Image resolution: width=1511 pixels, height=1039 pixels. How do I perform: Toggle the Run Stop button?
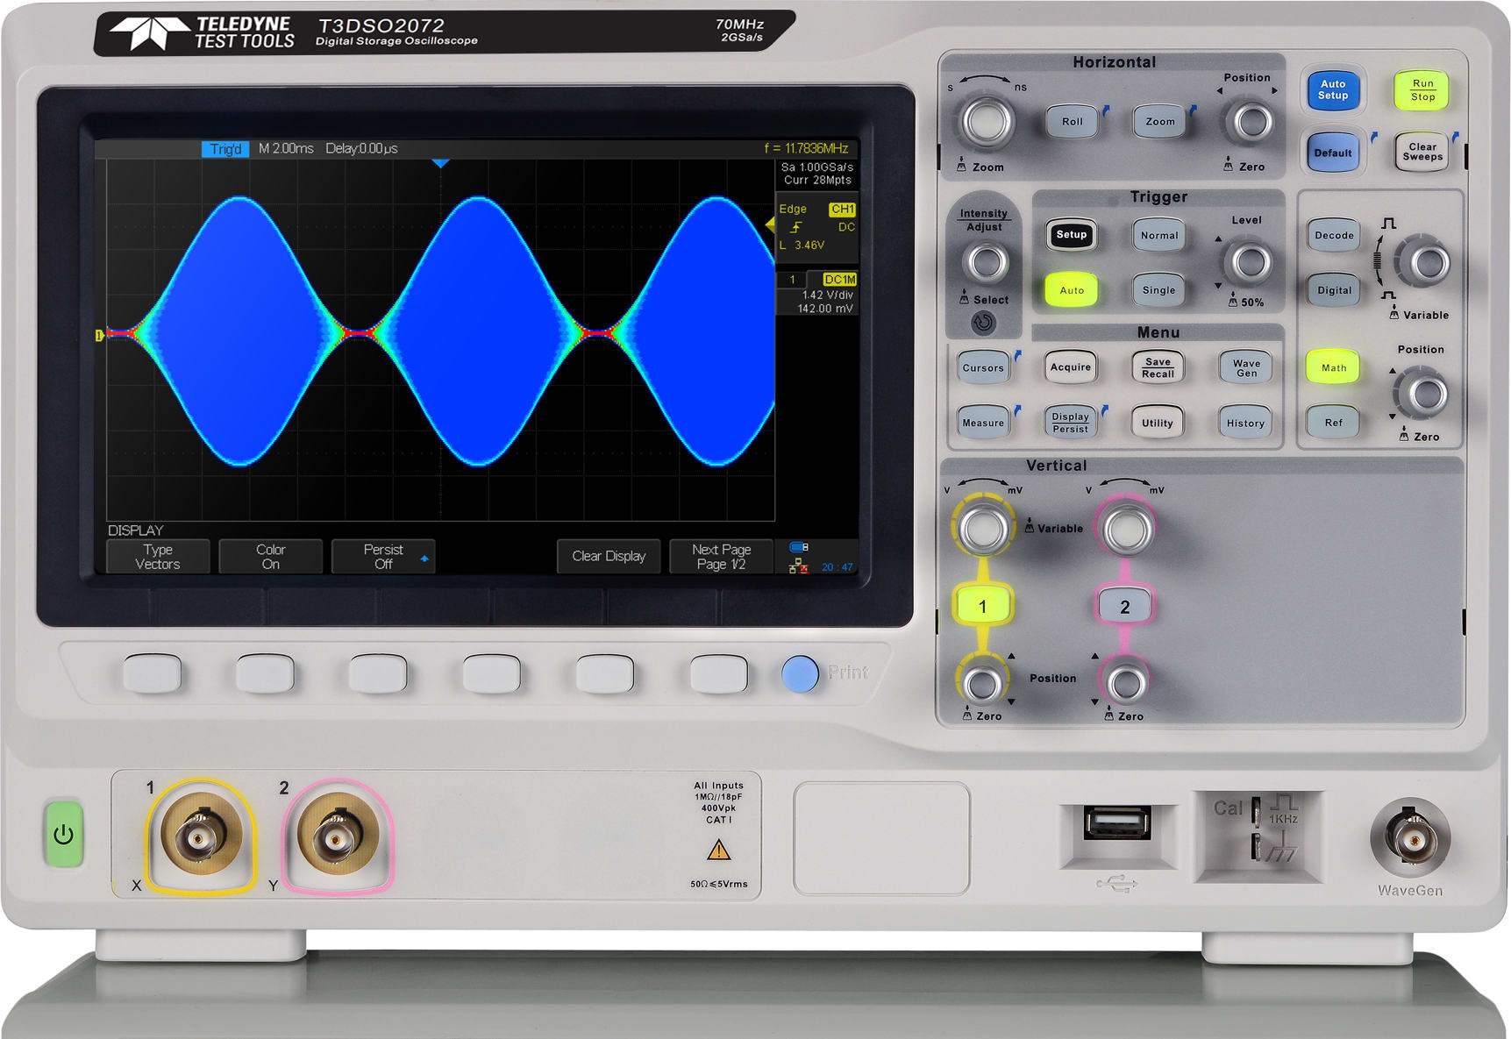click(x=1422, y=90)
